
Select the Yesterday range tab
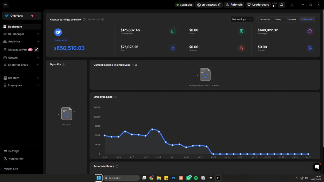click(x=265, y=19)
